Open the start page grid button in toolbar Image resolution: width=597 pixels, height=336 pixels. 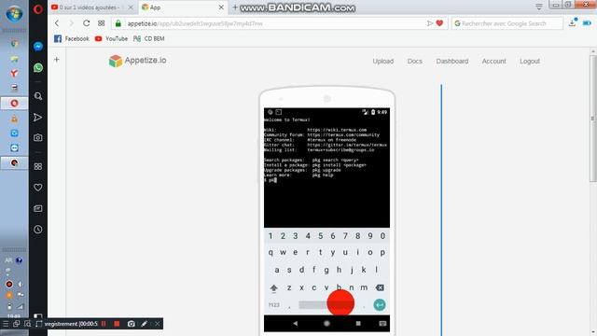coord(102,23)
